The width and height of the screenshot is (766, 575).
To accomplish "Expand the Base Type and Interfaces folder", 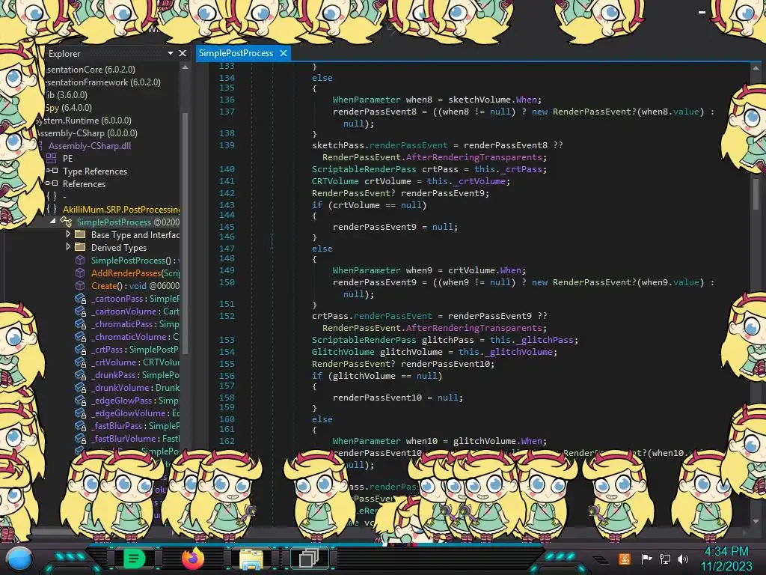I will point(68,234).
